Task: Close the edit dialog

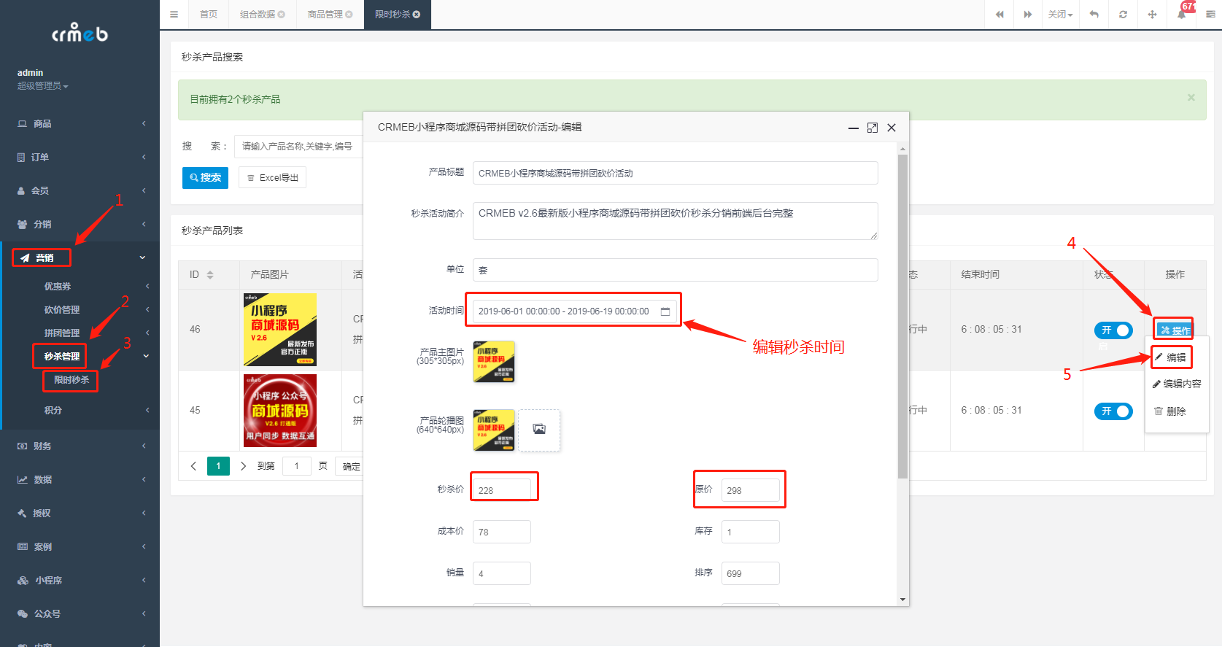Action: point(891,128)
